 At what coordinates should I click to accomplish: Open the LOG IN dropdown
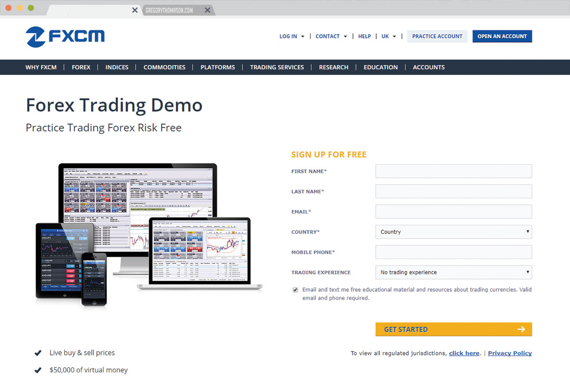pyautogui.click(x=292, y=37)
